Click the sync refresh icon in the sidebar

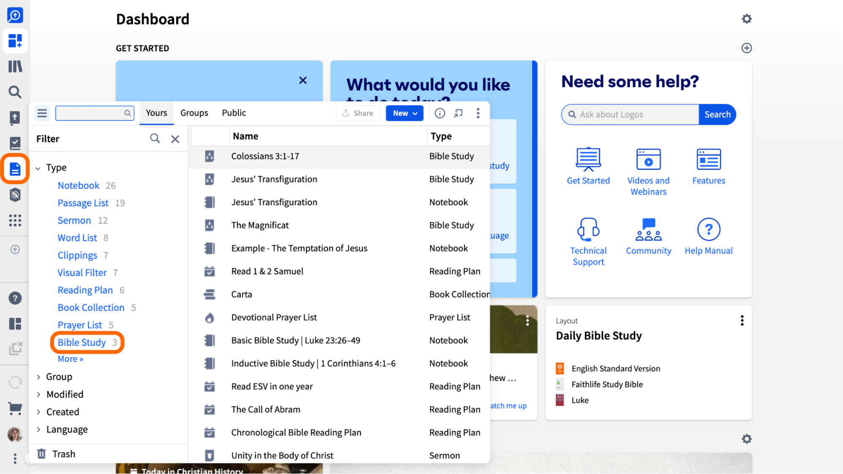pyautogui.click(x=15, y=383)
